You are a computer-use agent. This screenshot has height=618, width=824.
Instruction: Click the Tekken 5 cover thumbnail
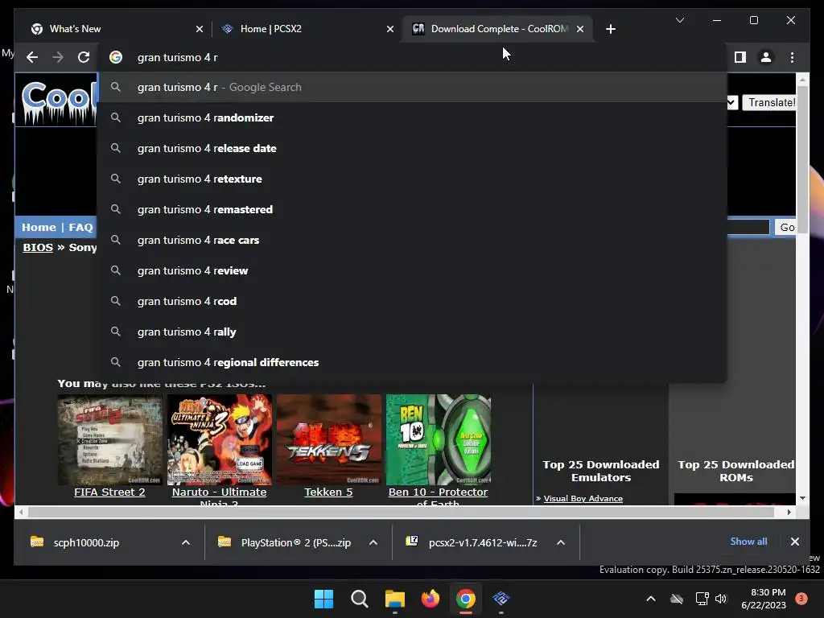point(328,440)
